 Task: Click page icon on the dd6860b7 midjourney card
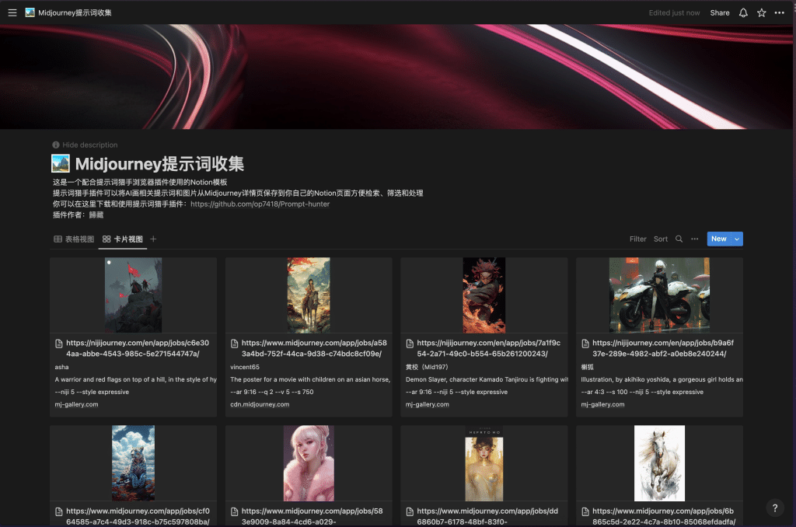tap(410, 511)
